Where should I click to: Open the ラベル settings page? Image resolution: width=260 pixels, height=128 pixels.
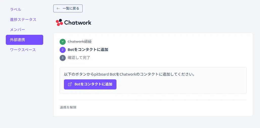(15, 9)
